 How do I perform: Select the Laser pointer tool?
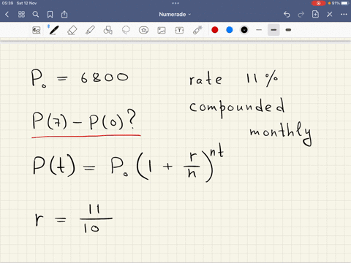point(197,30)
